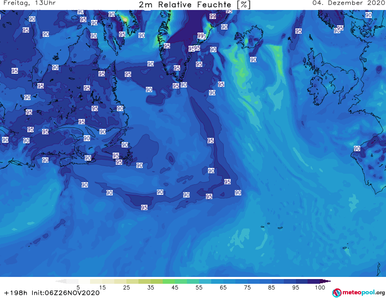This screenshot has width=386, height=298.
Task: Click the grey pointed left end of color bar
Action: pos(61,281)
